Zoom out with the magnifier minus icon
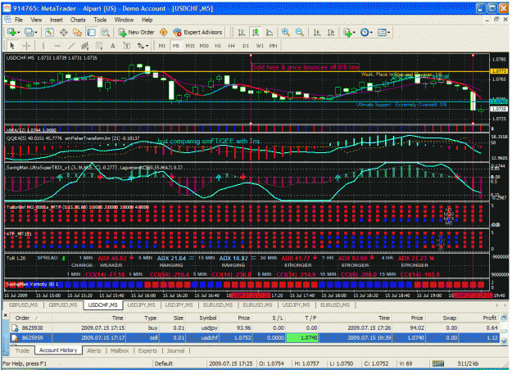The image size is (512, 370). coord(300,32)
